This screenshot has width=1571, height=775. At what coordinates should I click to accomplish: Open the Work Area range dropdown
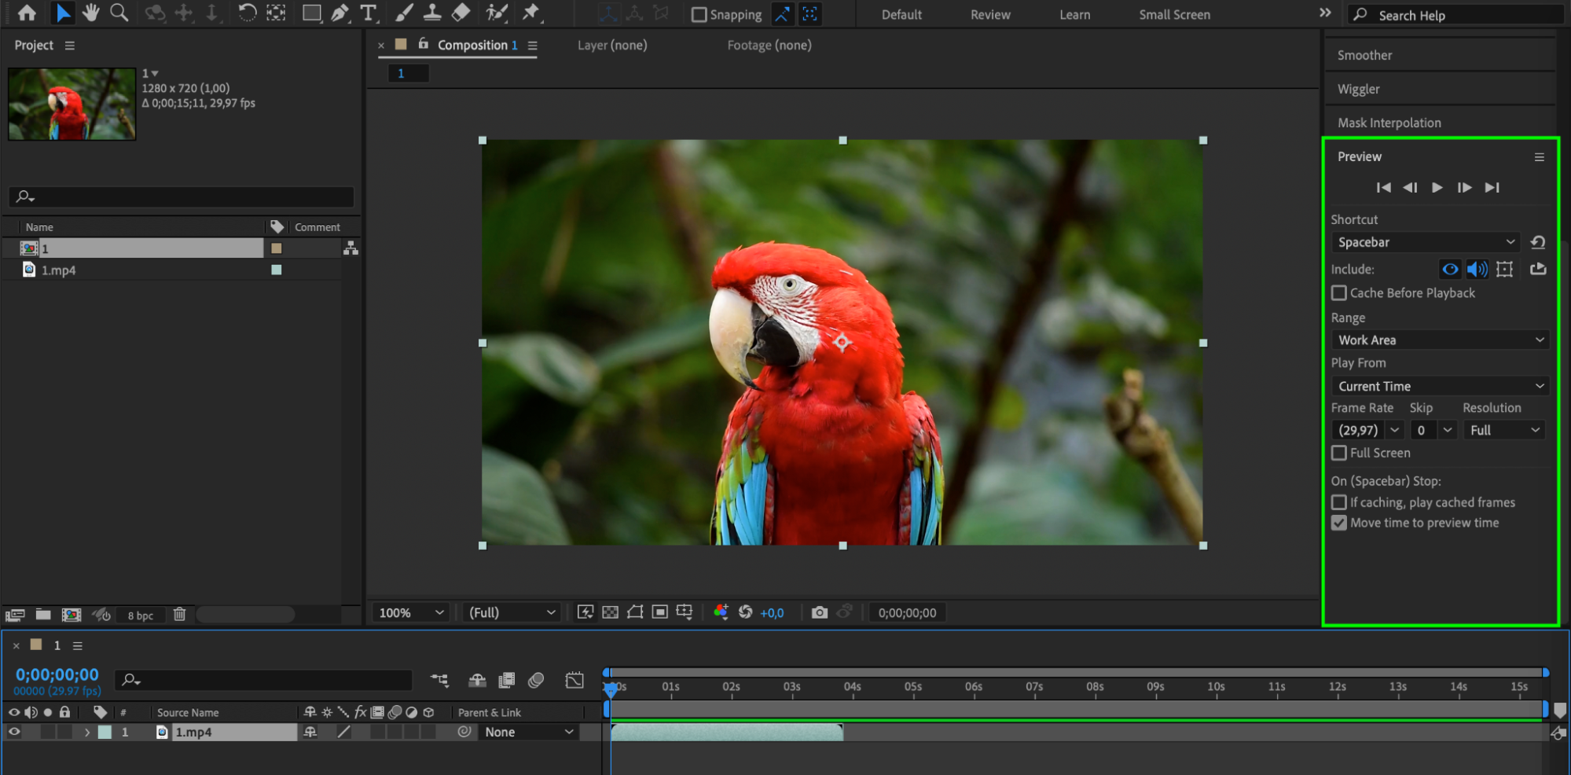click(x=1440, y=340)
